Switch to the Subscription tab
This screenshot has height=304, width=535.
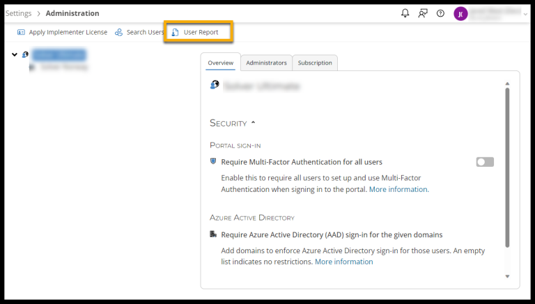[315, 63]
